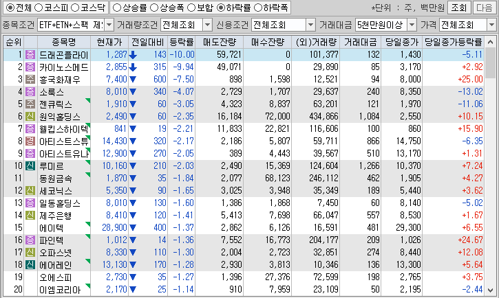Click 신 badge icon for 오파스넷

pos(30,252)
